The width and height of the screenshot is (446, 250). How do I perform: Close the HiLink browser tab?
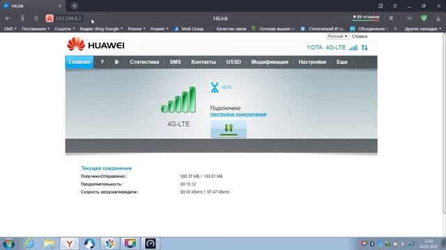point(60,6)
